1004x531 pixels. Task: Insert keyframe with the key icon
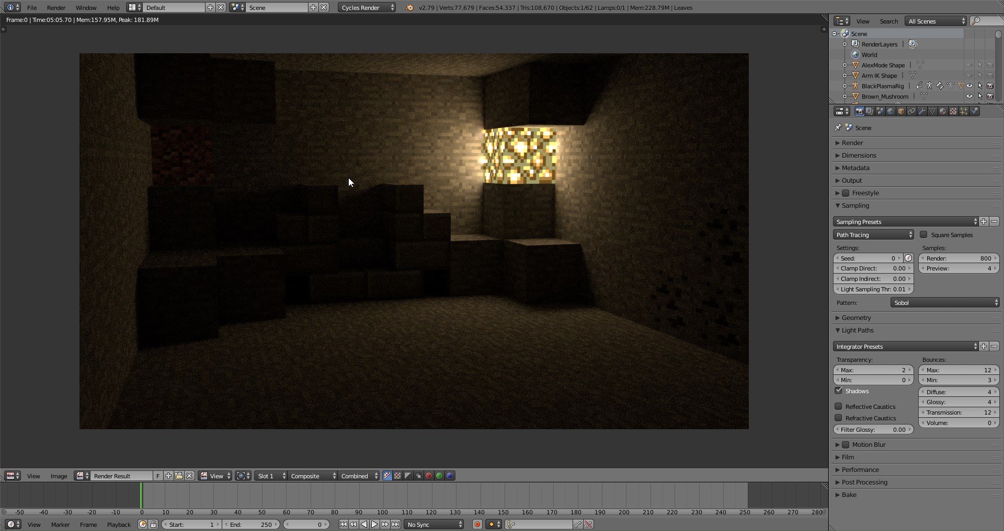point(578,524)
